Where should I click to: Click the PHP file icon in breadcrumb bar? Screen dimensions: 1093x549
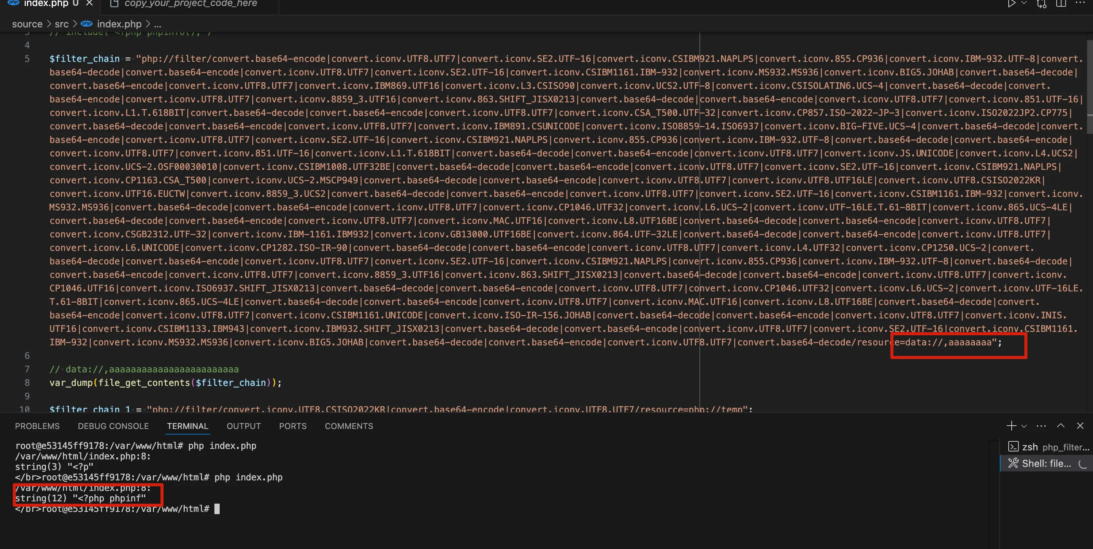click(x=87, y=24)
